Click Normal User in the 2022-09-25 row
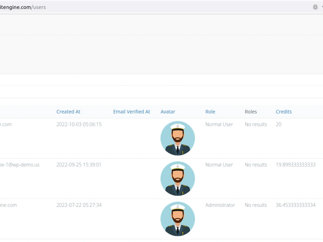 tap(219, 165)
